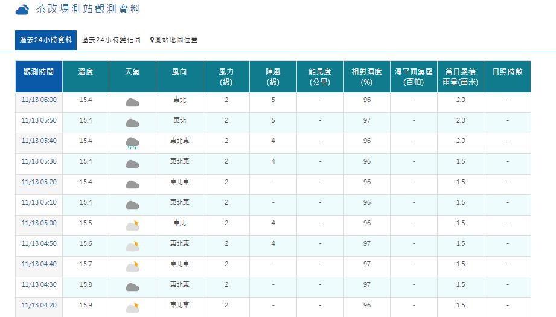
Task: Click the partly cloudy night icon at 11/13 04:40
Action: click(132, 267)
